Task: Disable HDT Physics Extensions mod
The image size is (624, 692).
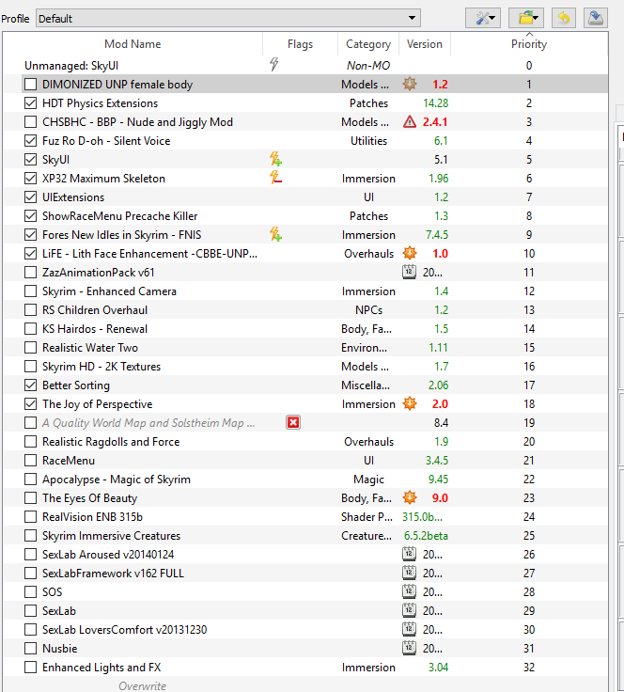Action: pos(30,102)
